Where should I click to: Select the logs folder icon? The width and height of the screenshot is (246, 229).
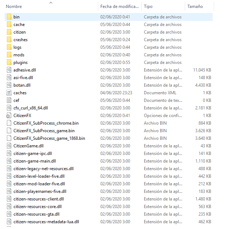9,47
